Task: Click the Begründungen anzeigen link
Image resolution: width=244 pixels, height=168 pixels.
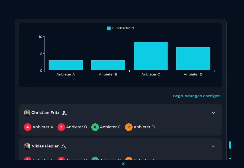Action: click(197, 96)
